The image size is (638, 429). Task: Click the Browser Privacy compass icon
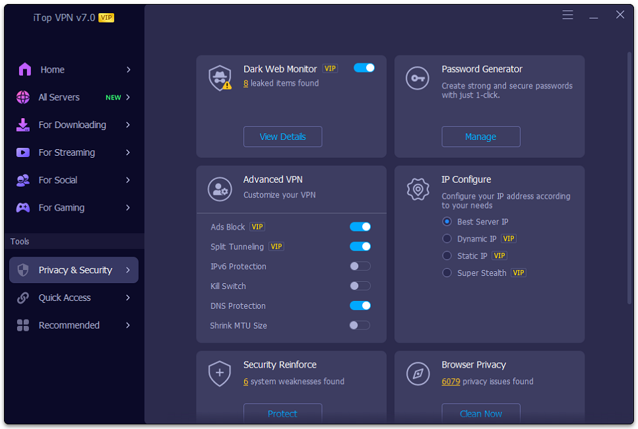click(x=418, y=374)
